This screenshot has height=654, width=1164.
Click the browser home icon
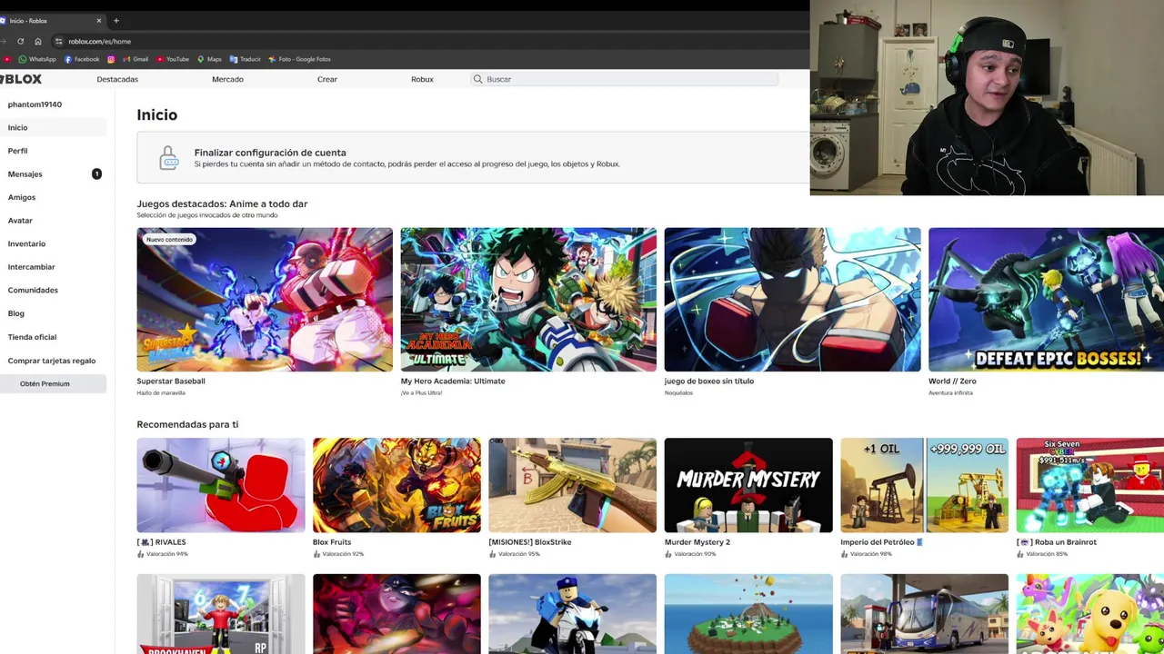pyautogui.click(x=37, y=41)
